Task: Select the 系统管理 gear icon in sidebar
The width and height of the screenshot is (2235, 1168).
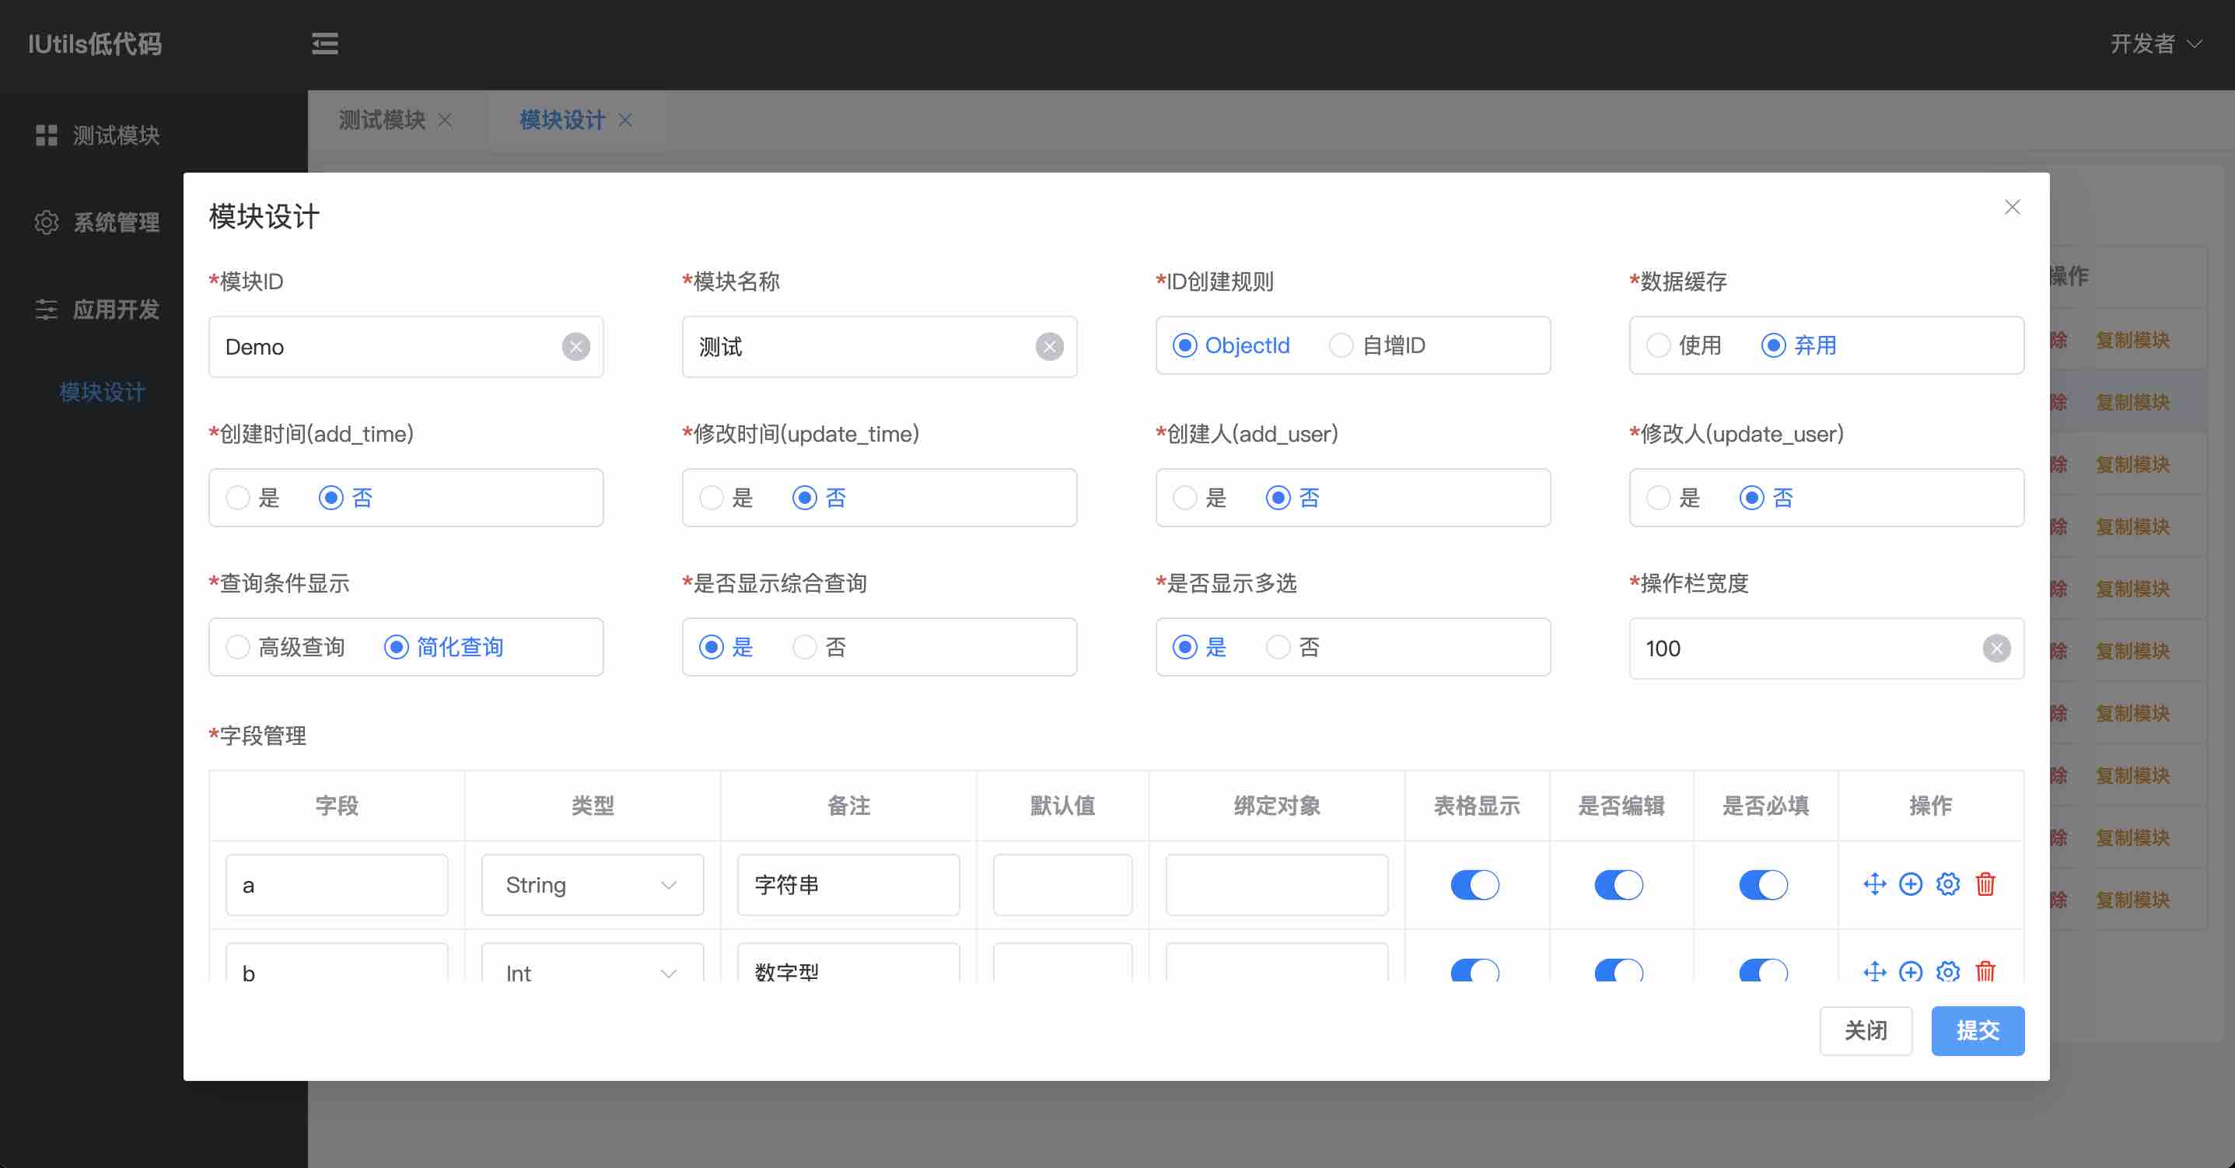Action: 46,223
